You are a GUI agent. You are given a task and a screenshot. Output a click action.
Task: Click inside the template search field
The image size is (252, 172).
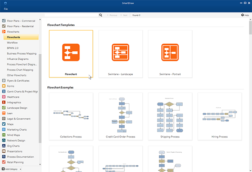coord(71,15)
